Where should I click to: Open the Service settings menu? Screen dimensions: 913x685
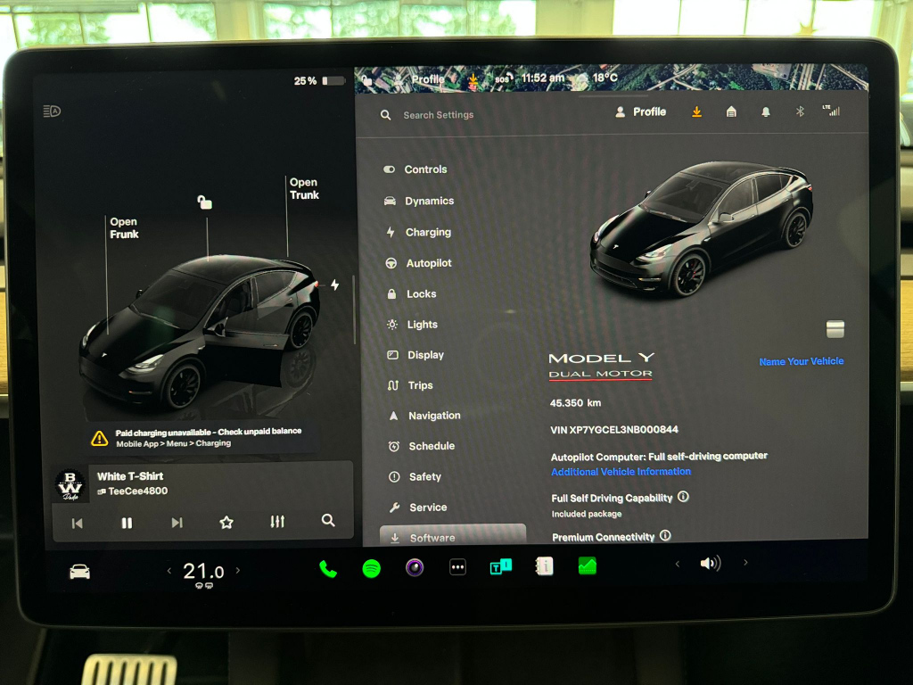pyautogui.click(x=418, y=508)
